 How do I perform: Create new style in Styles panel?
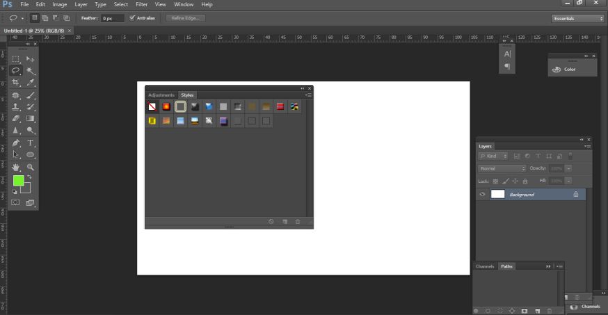click(285, 222)
